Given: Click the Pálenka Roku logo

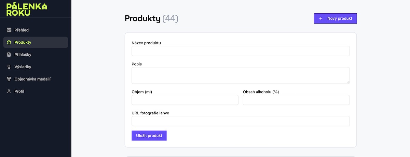Looking at the screenshot, I should tap(27, 9).
